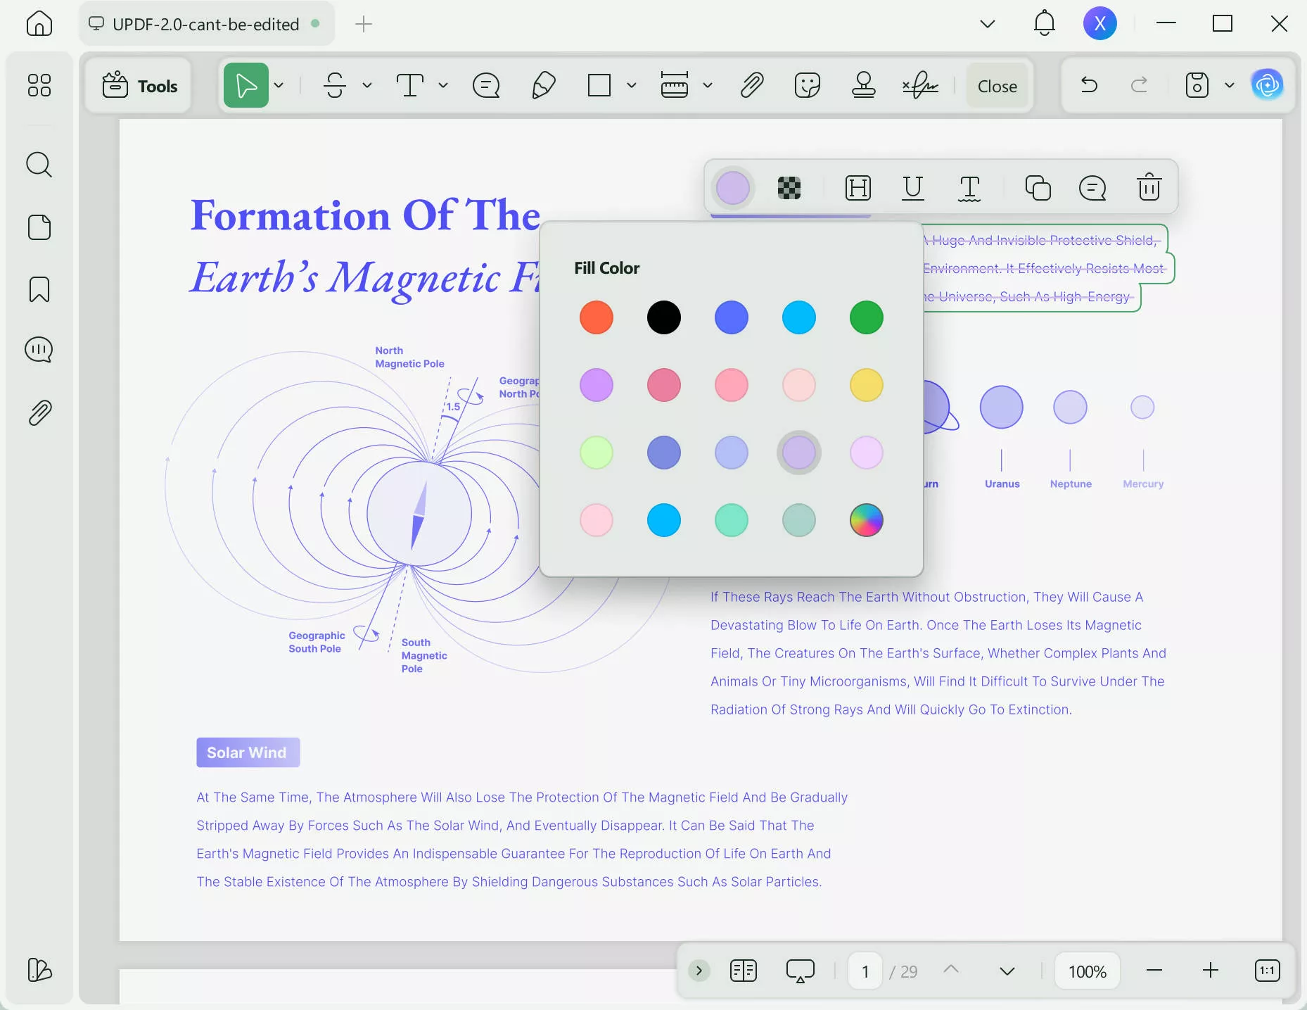Pick the yellow fill color swatch
This screenshot has height=1010, width=1307.
pyautogui.click(x=866, y=385)
